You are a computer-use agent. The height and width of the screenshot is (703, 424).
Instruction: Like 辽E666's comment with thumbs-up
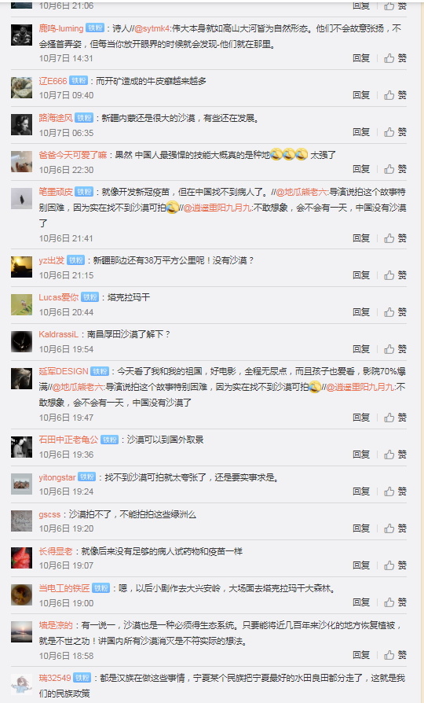pyautogui.click(x=396, y=95)
